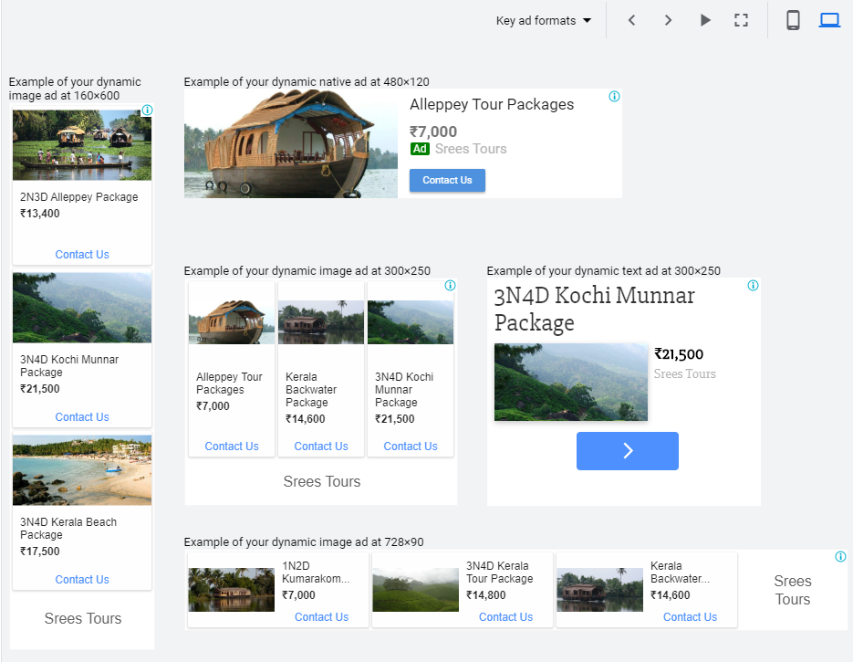Viewport: 853px width, 662px height.
Task: Click info icon on 728×90 image ad
Action: pos(840,557)
